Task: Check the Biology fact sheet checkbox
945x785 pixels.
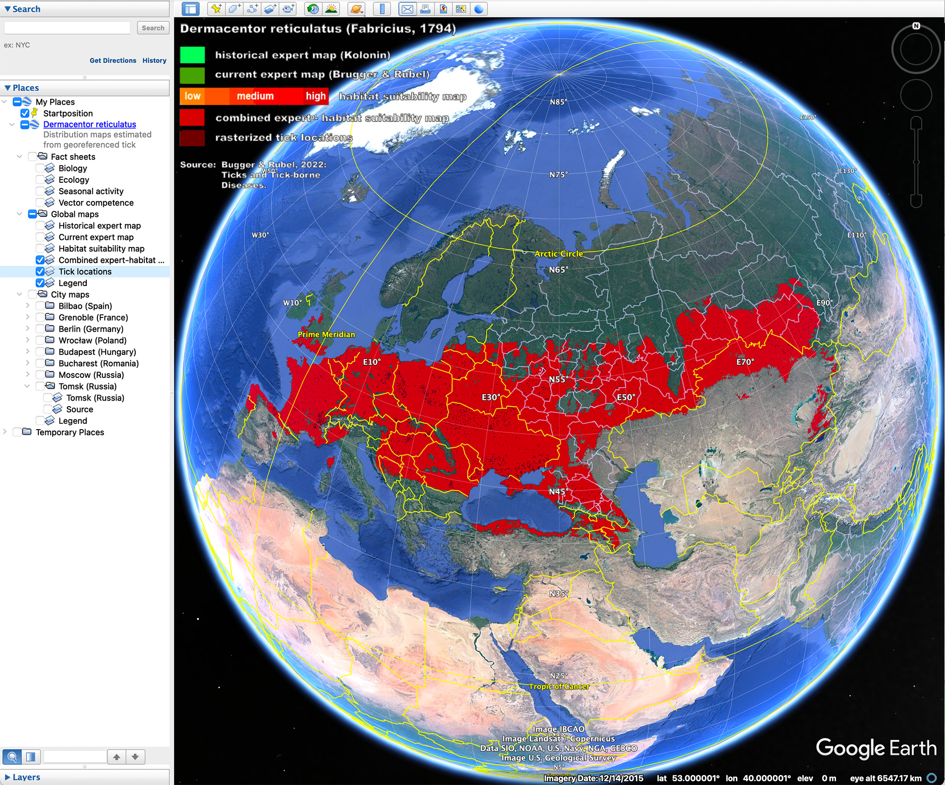Action: (x=40, y=168)
